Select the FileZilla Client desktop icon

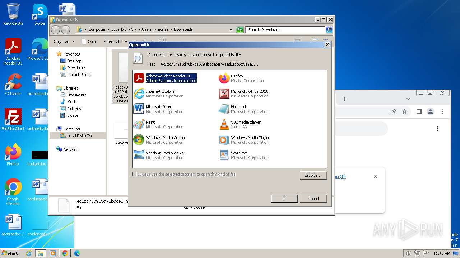click(x=13, y=120)
